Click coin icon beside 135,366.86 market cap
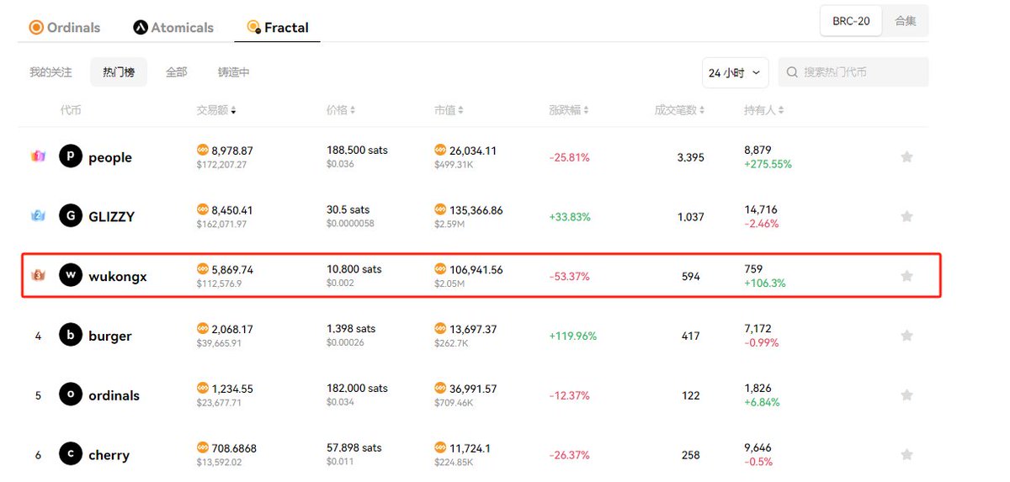 [440, 209]
